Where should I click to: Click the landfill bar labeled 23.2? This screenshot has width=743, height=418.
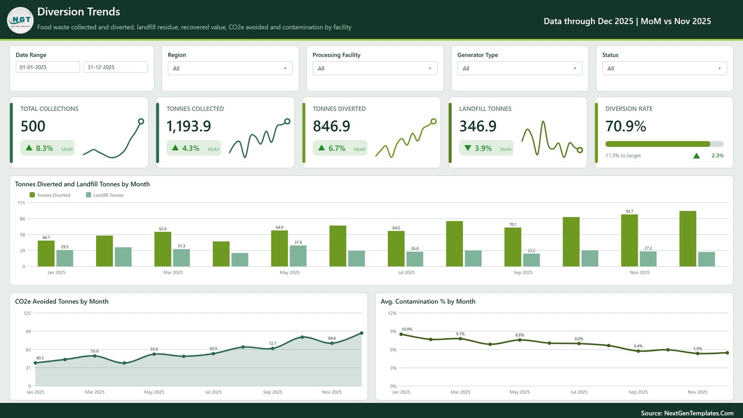[x=531, y=260]
